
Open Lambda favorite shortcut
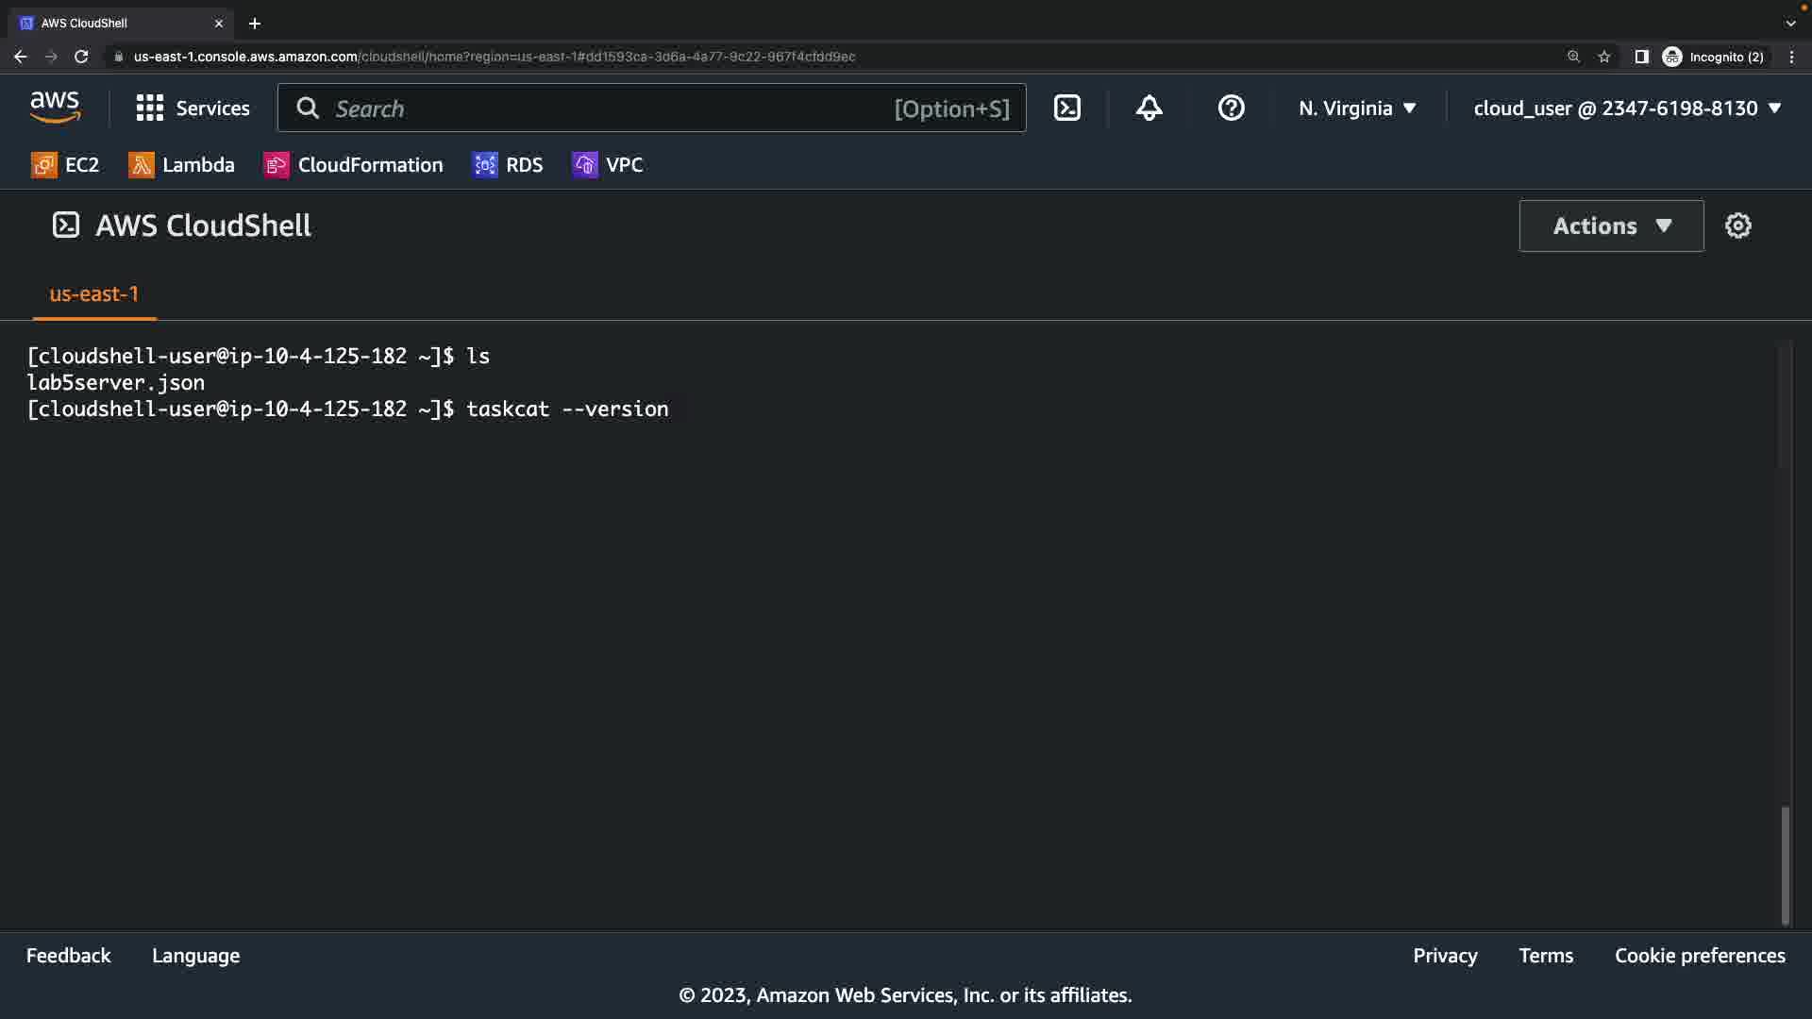coord(181,165)
